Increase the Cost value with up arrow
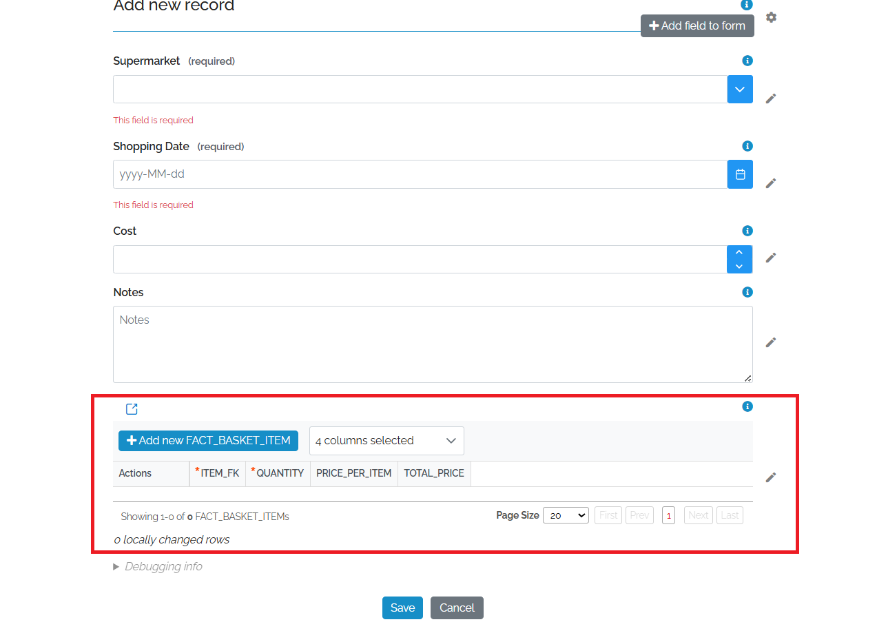 pyautogui.click(x=739, y=253)
